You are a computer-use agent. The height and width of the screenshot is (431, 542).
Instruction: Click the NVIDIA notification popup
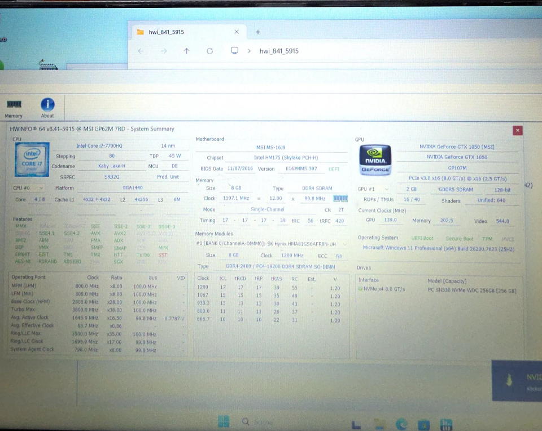(x=517, y=381)
